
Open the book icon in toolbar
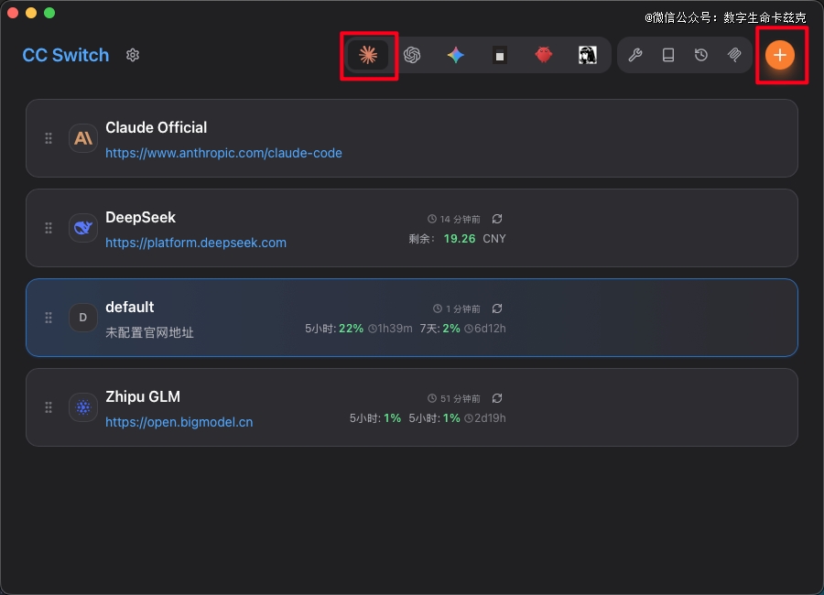668,55
